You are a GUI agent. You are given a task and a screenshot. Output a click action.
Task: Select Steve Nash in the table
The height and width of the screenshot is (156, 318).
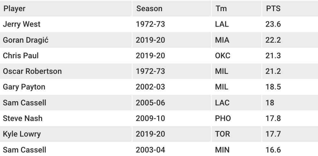[x=23, y=118]
